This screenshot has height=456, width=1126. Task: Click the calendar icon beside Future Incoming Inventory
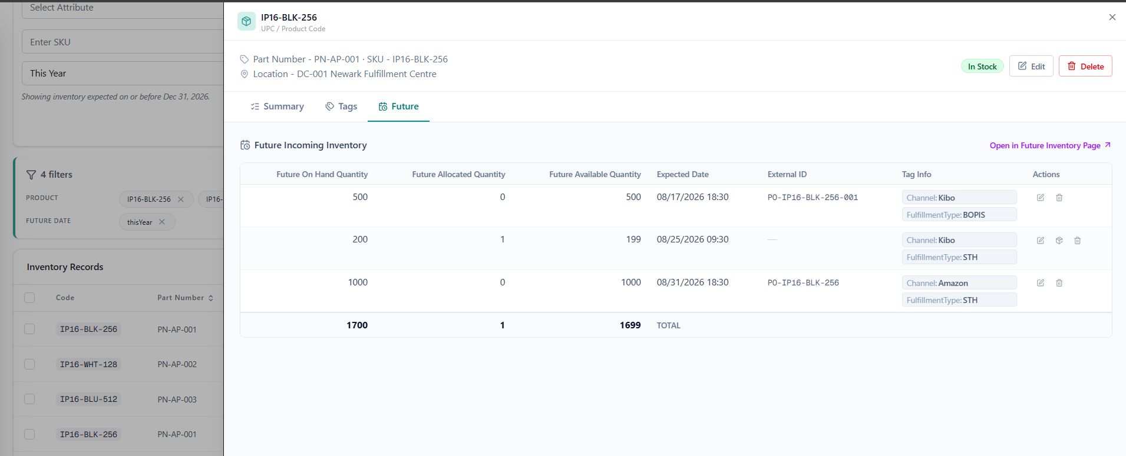pyautogui.click(x=245, y=145)
